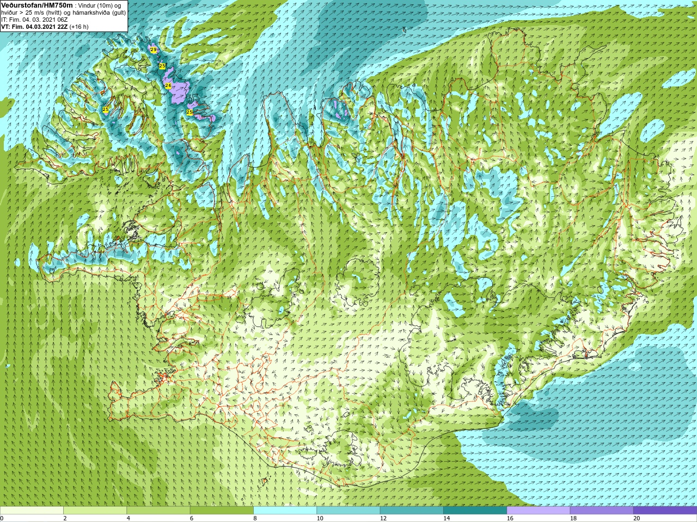Click the legend scale number 14
Screen dimensions: 697x522
(x=447, y=518)
